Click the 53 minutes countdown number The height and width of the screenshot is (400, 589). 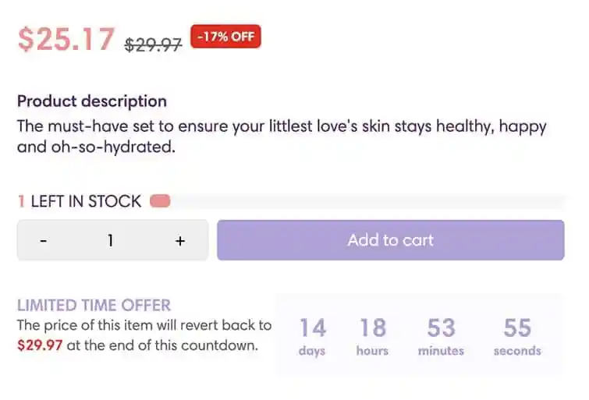(441, 327)
